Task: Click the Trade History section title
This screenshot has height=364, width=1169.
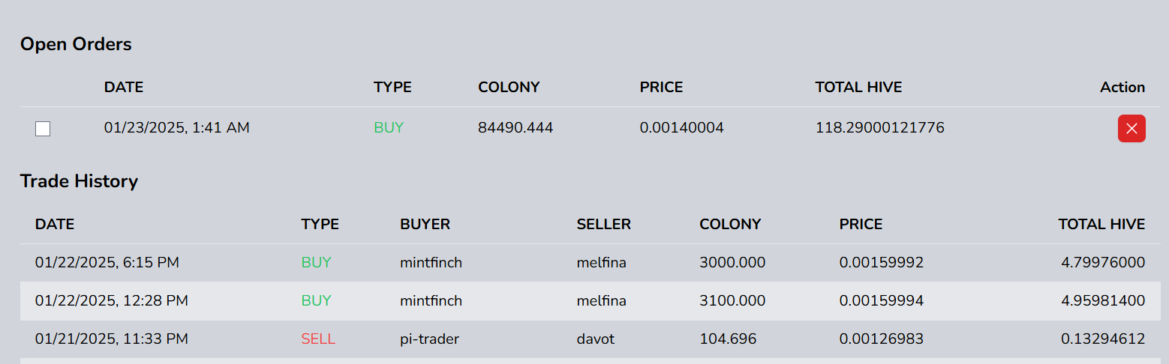Action: point(79,181)
